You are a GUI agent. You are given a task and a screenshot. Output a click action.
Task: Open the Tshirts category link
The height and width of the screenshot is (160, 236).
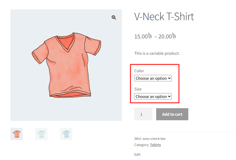[x=155, y=145]
